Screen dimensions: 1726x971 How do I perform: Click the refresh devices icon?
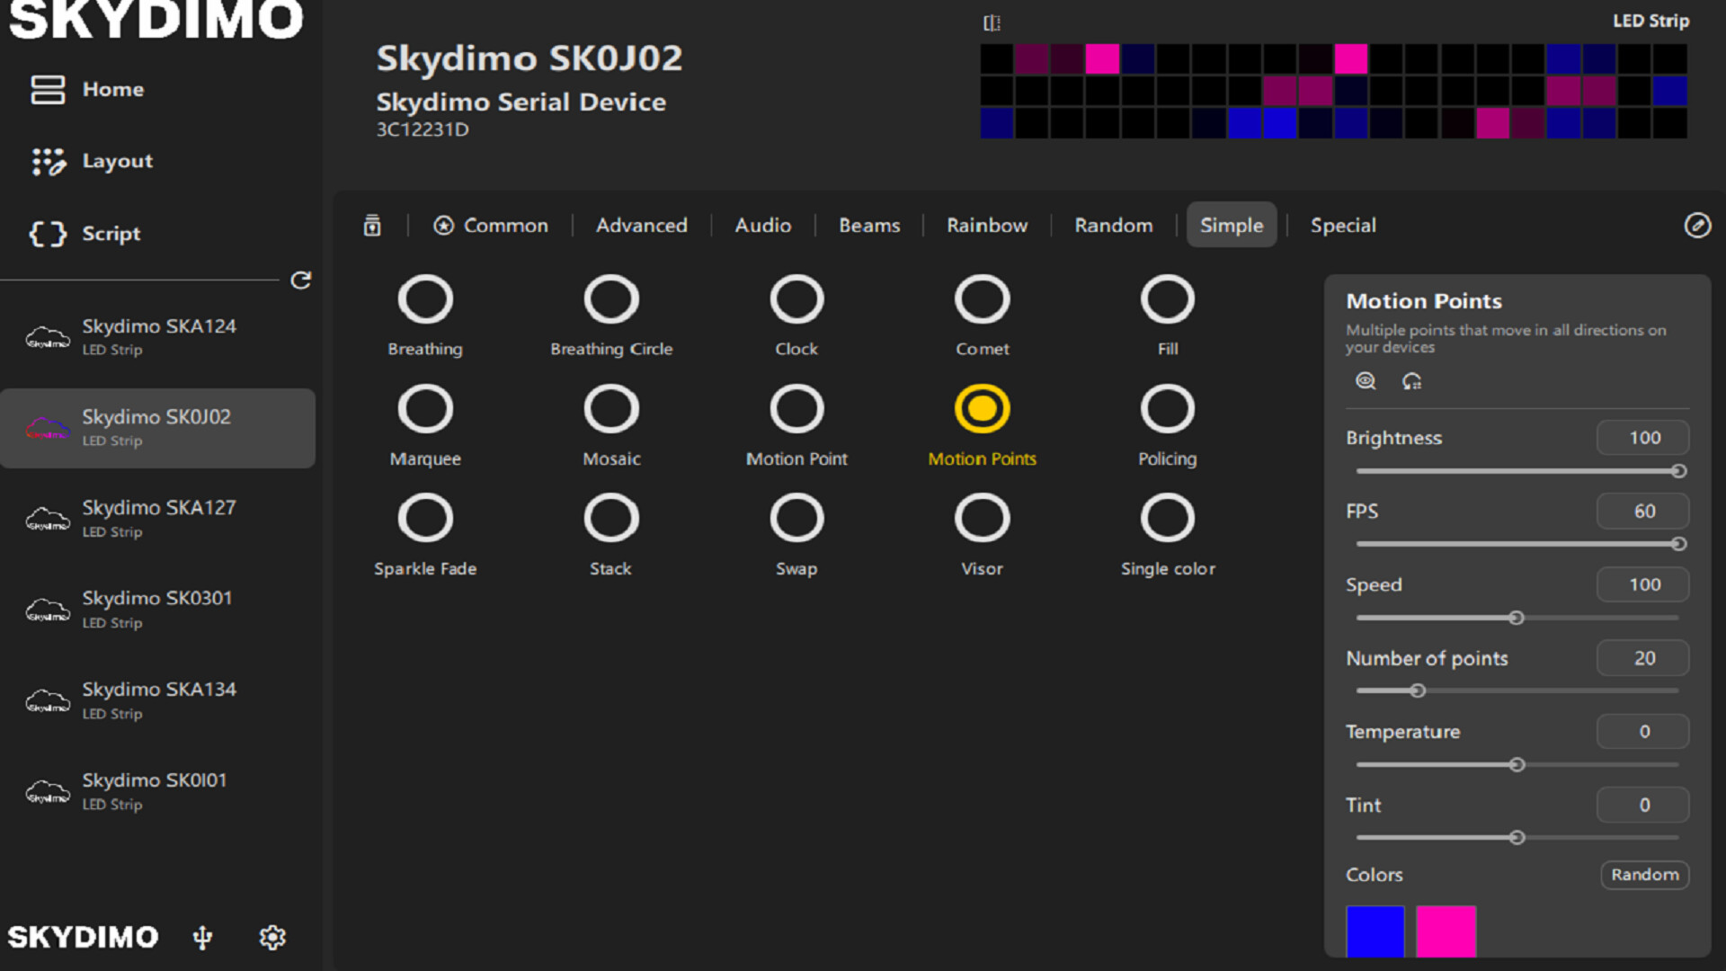(302, 281)
